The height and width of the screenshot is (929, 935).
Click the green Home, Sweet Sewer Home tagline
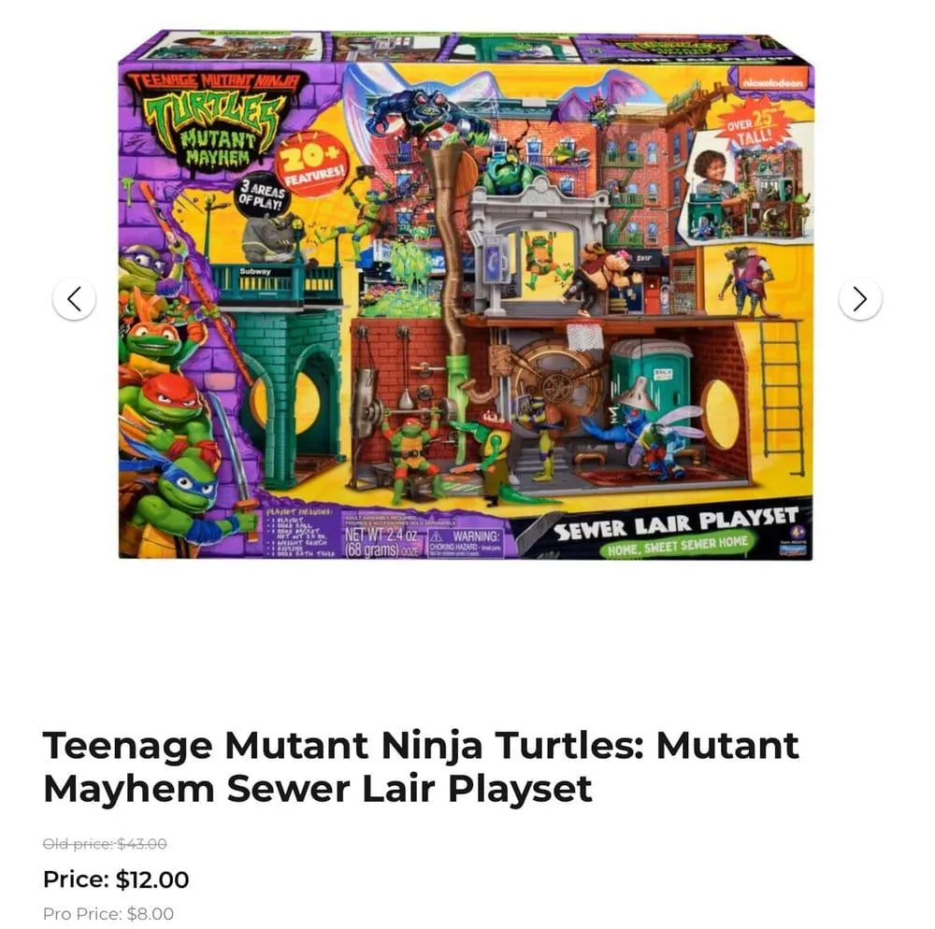tap(677, 546)
